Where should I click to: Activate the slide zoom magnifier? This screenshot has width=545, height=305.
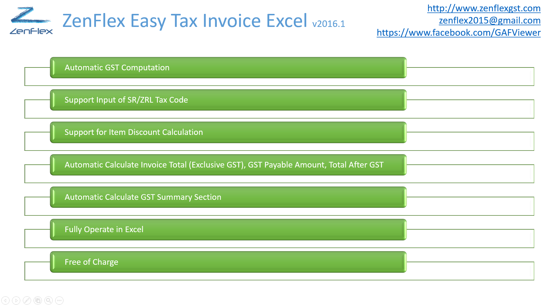pyautogui.click(x=49, y=300)
